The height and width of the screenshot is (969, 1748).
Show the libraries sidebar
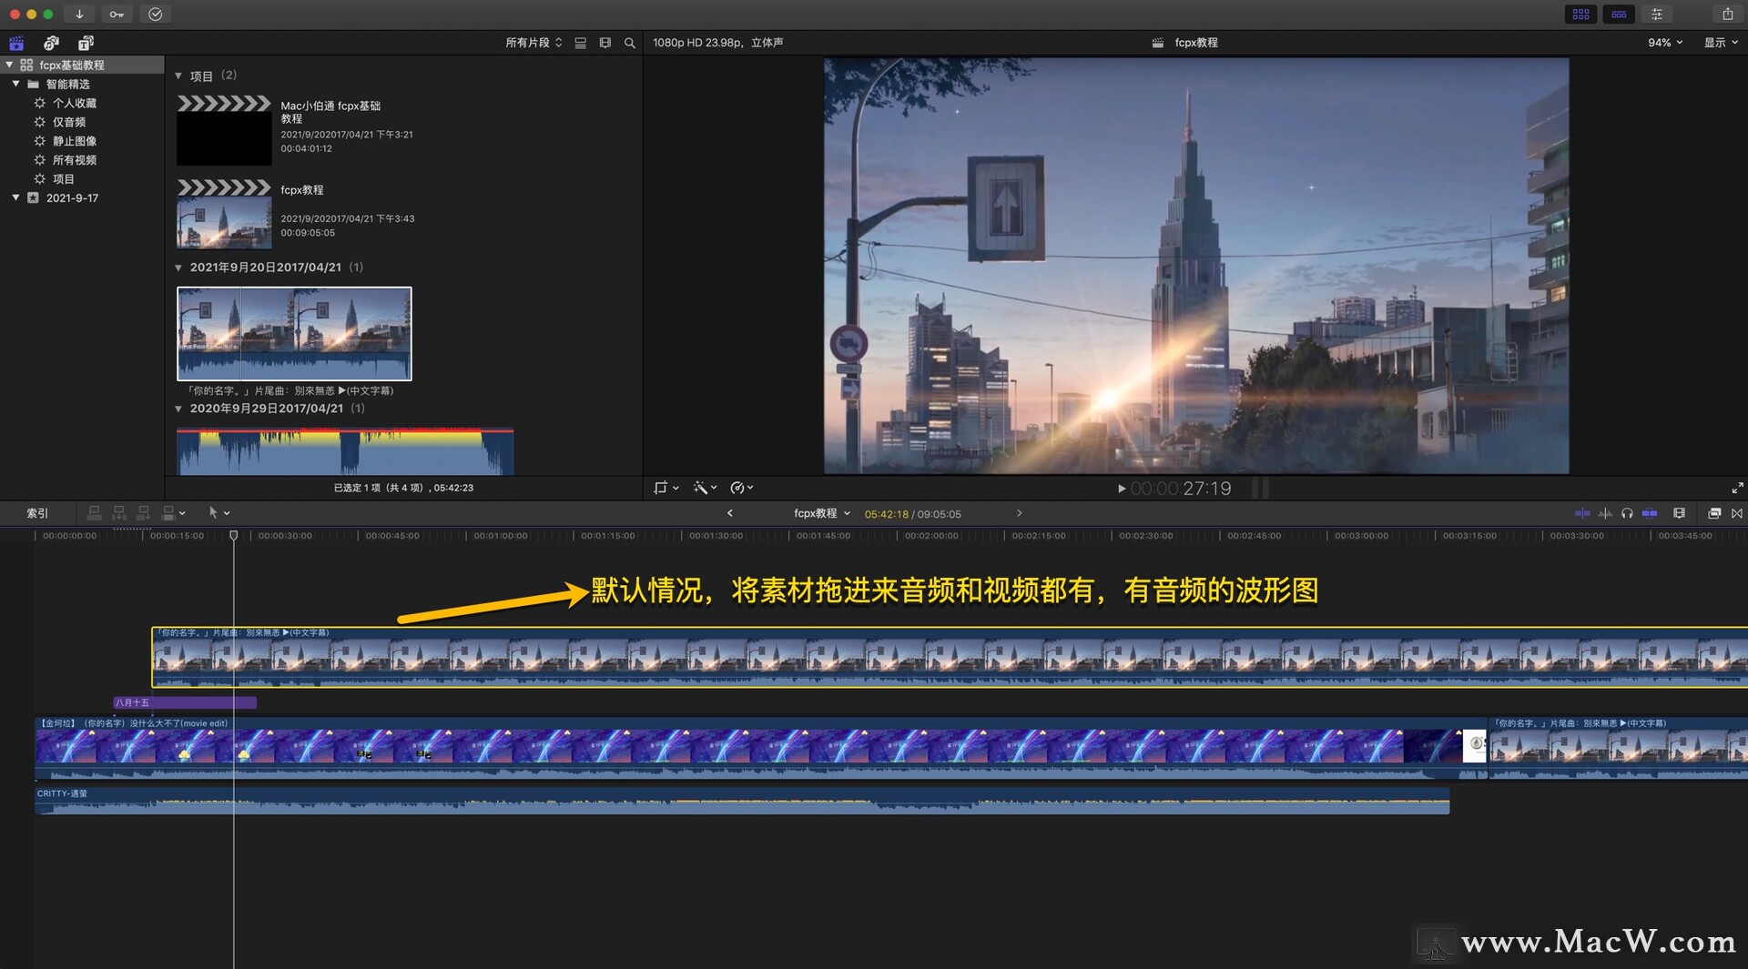(x=16, y=43)
